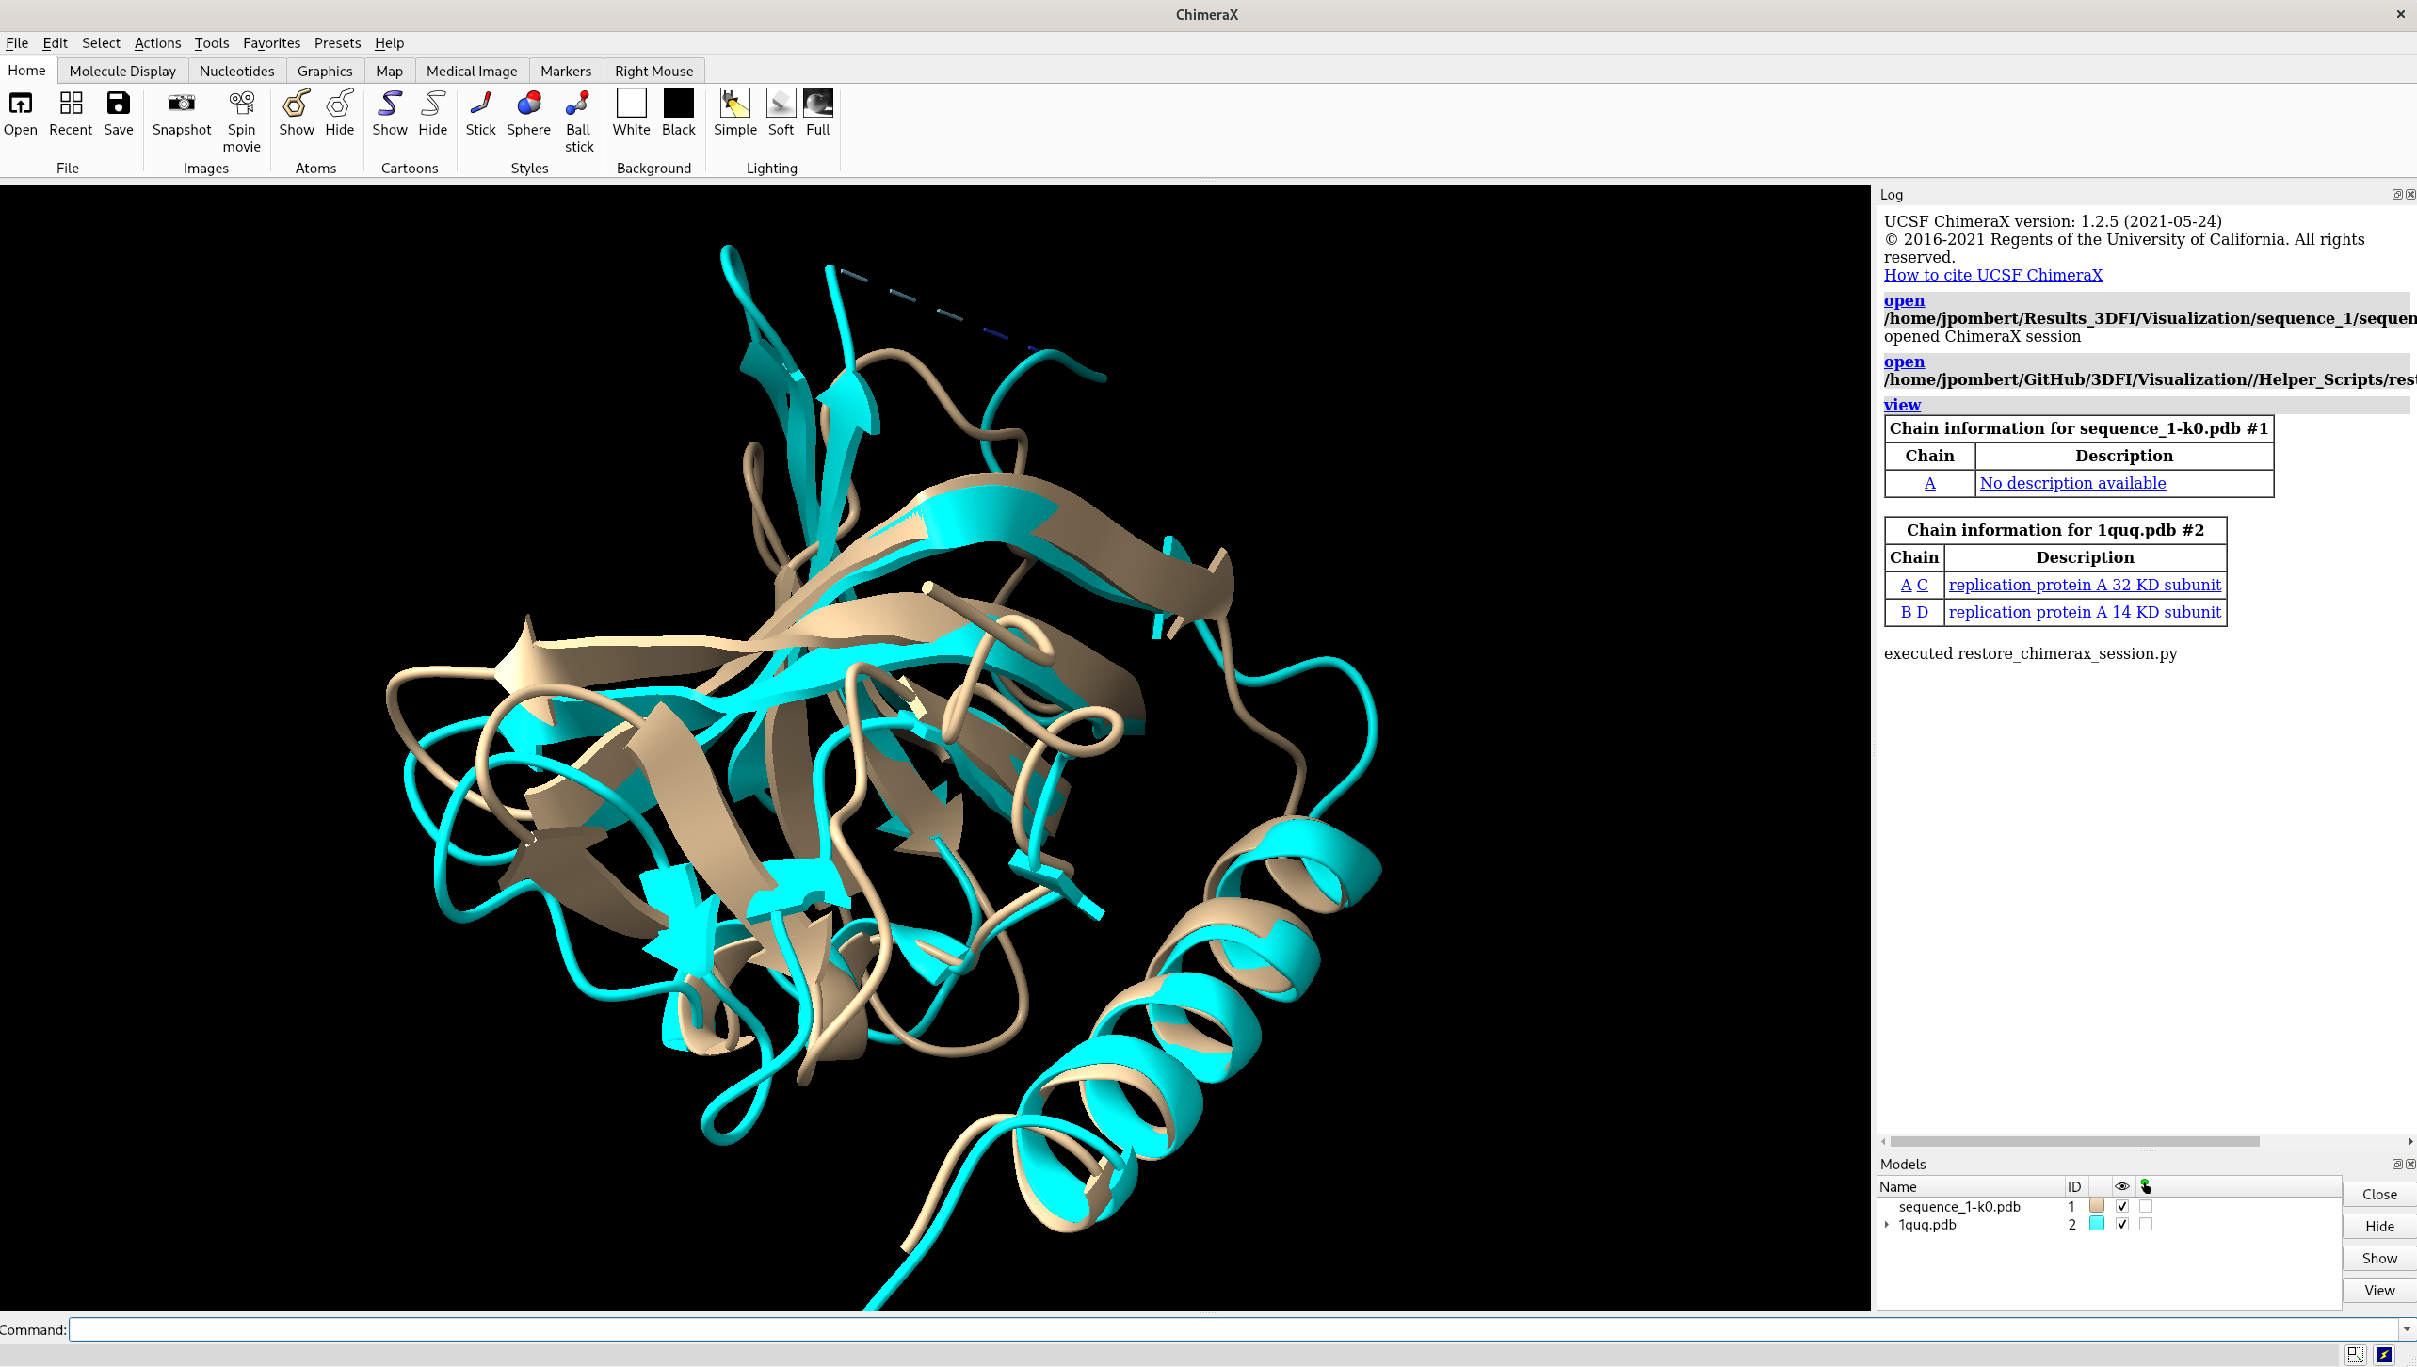
Task: Switch to the Molecule Display tab
Action: coord(122,71)
